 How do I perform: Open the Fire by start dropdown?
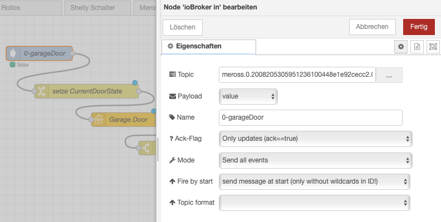coord(315,181)
